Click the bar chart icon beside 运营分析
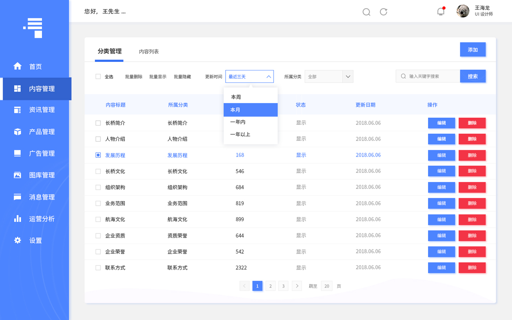This screenshot has width=512, height=320. pyautogui.click(x=18, y=218)
